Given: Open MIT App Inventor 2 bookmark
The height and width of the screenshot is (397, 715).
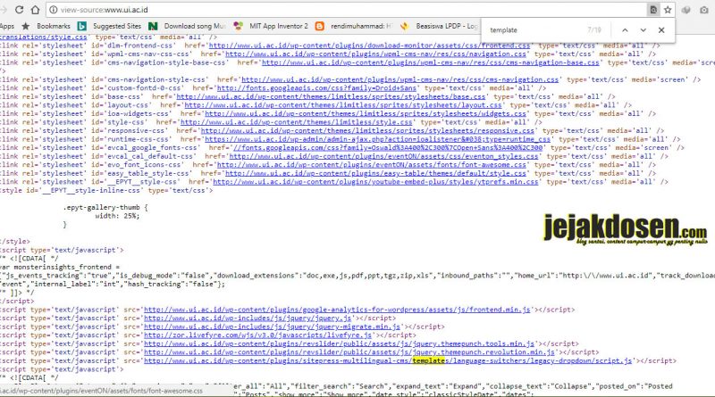Looking at the screenshot, I should pyautogui.click(x=271, y=26).
